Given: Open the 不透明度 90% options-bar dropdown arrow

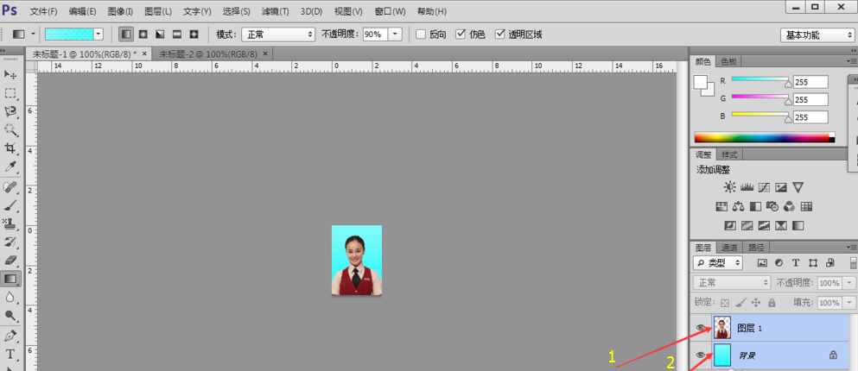Looking at the screenshot, I should point(396,35).
